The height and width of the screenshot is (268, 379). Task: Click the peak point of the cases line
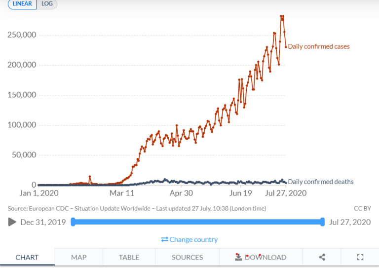(x=282, y=16)
